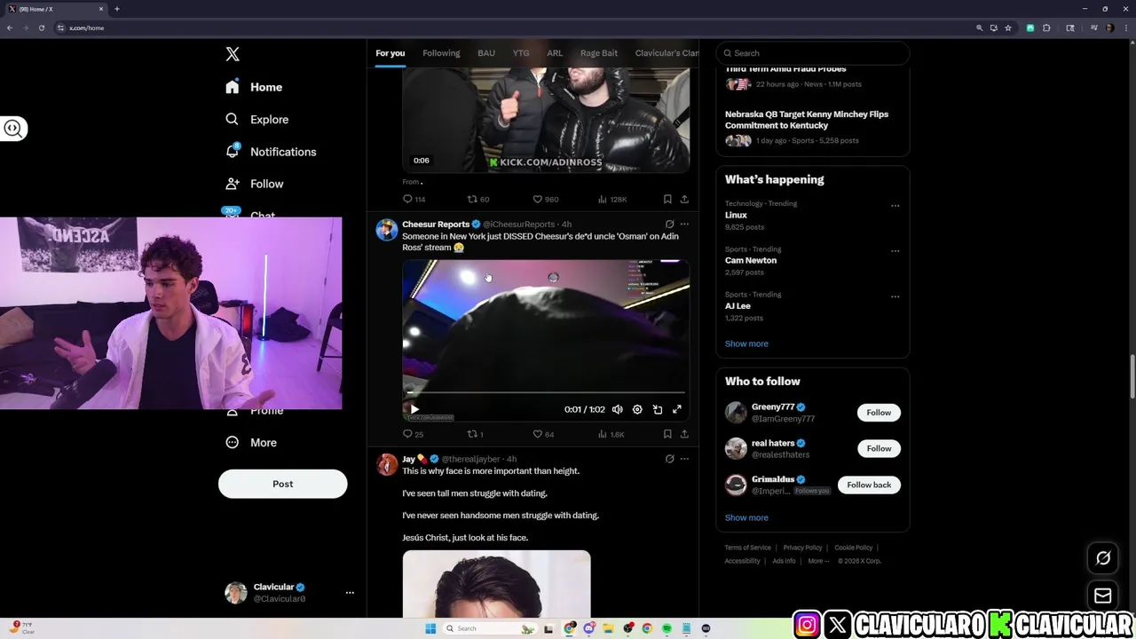The width and height of the screenshot is (1136, 639).
Task: View analytics showing 1.6K views
Action: pyautogui.click(x=611, y=434)
